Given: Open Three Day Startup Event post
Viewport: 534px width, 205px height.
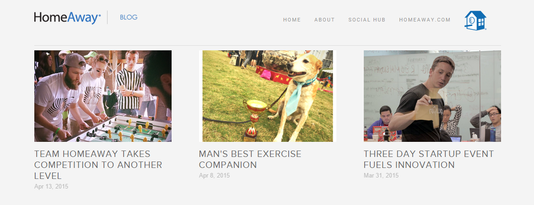Looking at the screenshot, I should [x=429, y=159].
